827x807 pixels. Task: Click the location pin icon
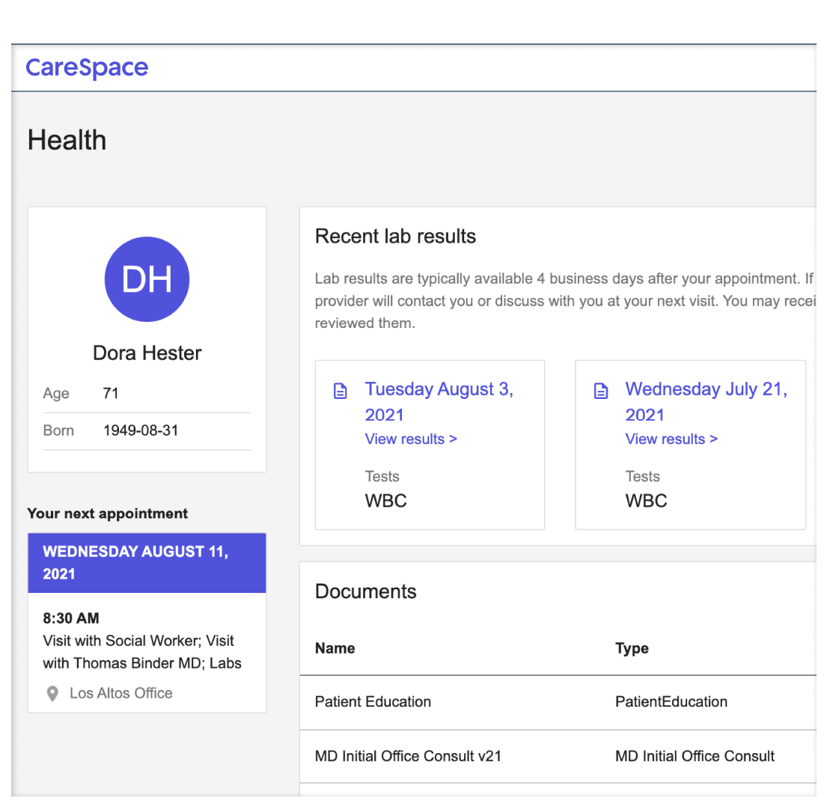pyautogui.click(x=52, y=694)
